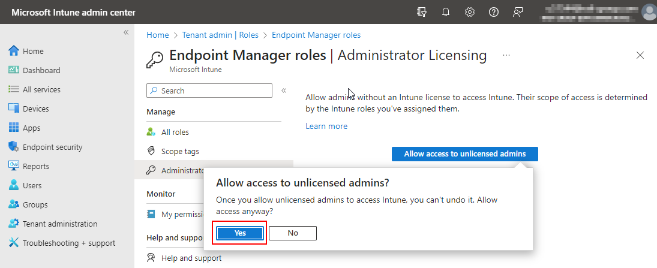
Task: Click the All roles person icon
Action: [151, 132]
